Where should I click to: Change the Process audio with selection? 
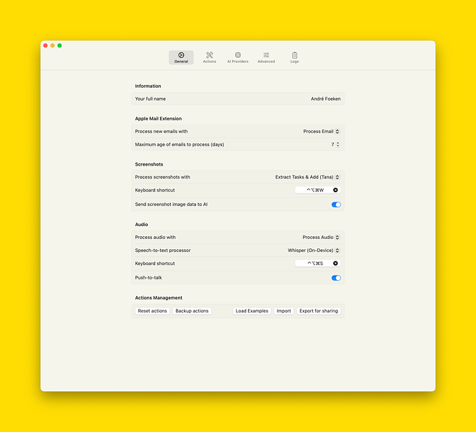click(321, 237)
